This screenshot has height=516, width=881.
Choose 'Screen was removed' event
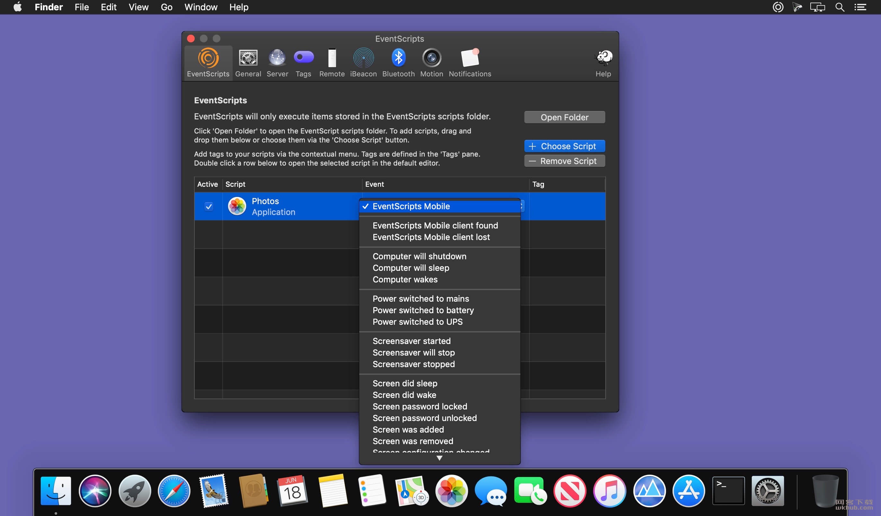[440, 441]
